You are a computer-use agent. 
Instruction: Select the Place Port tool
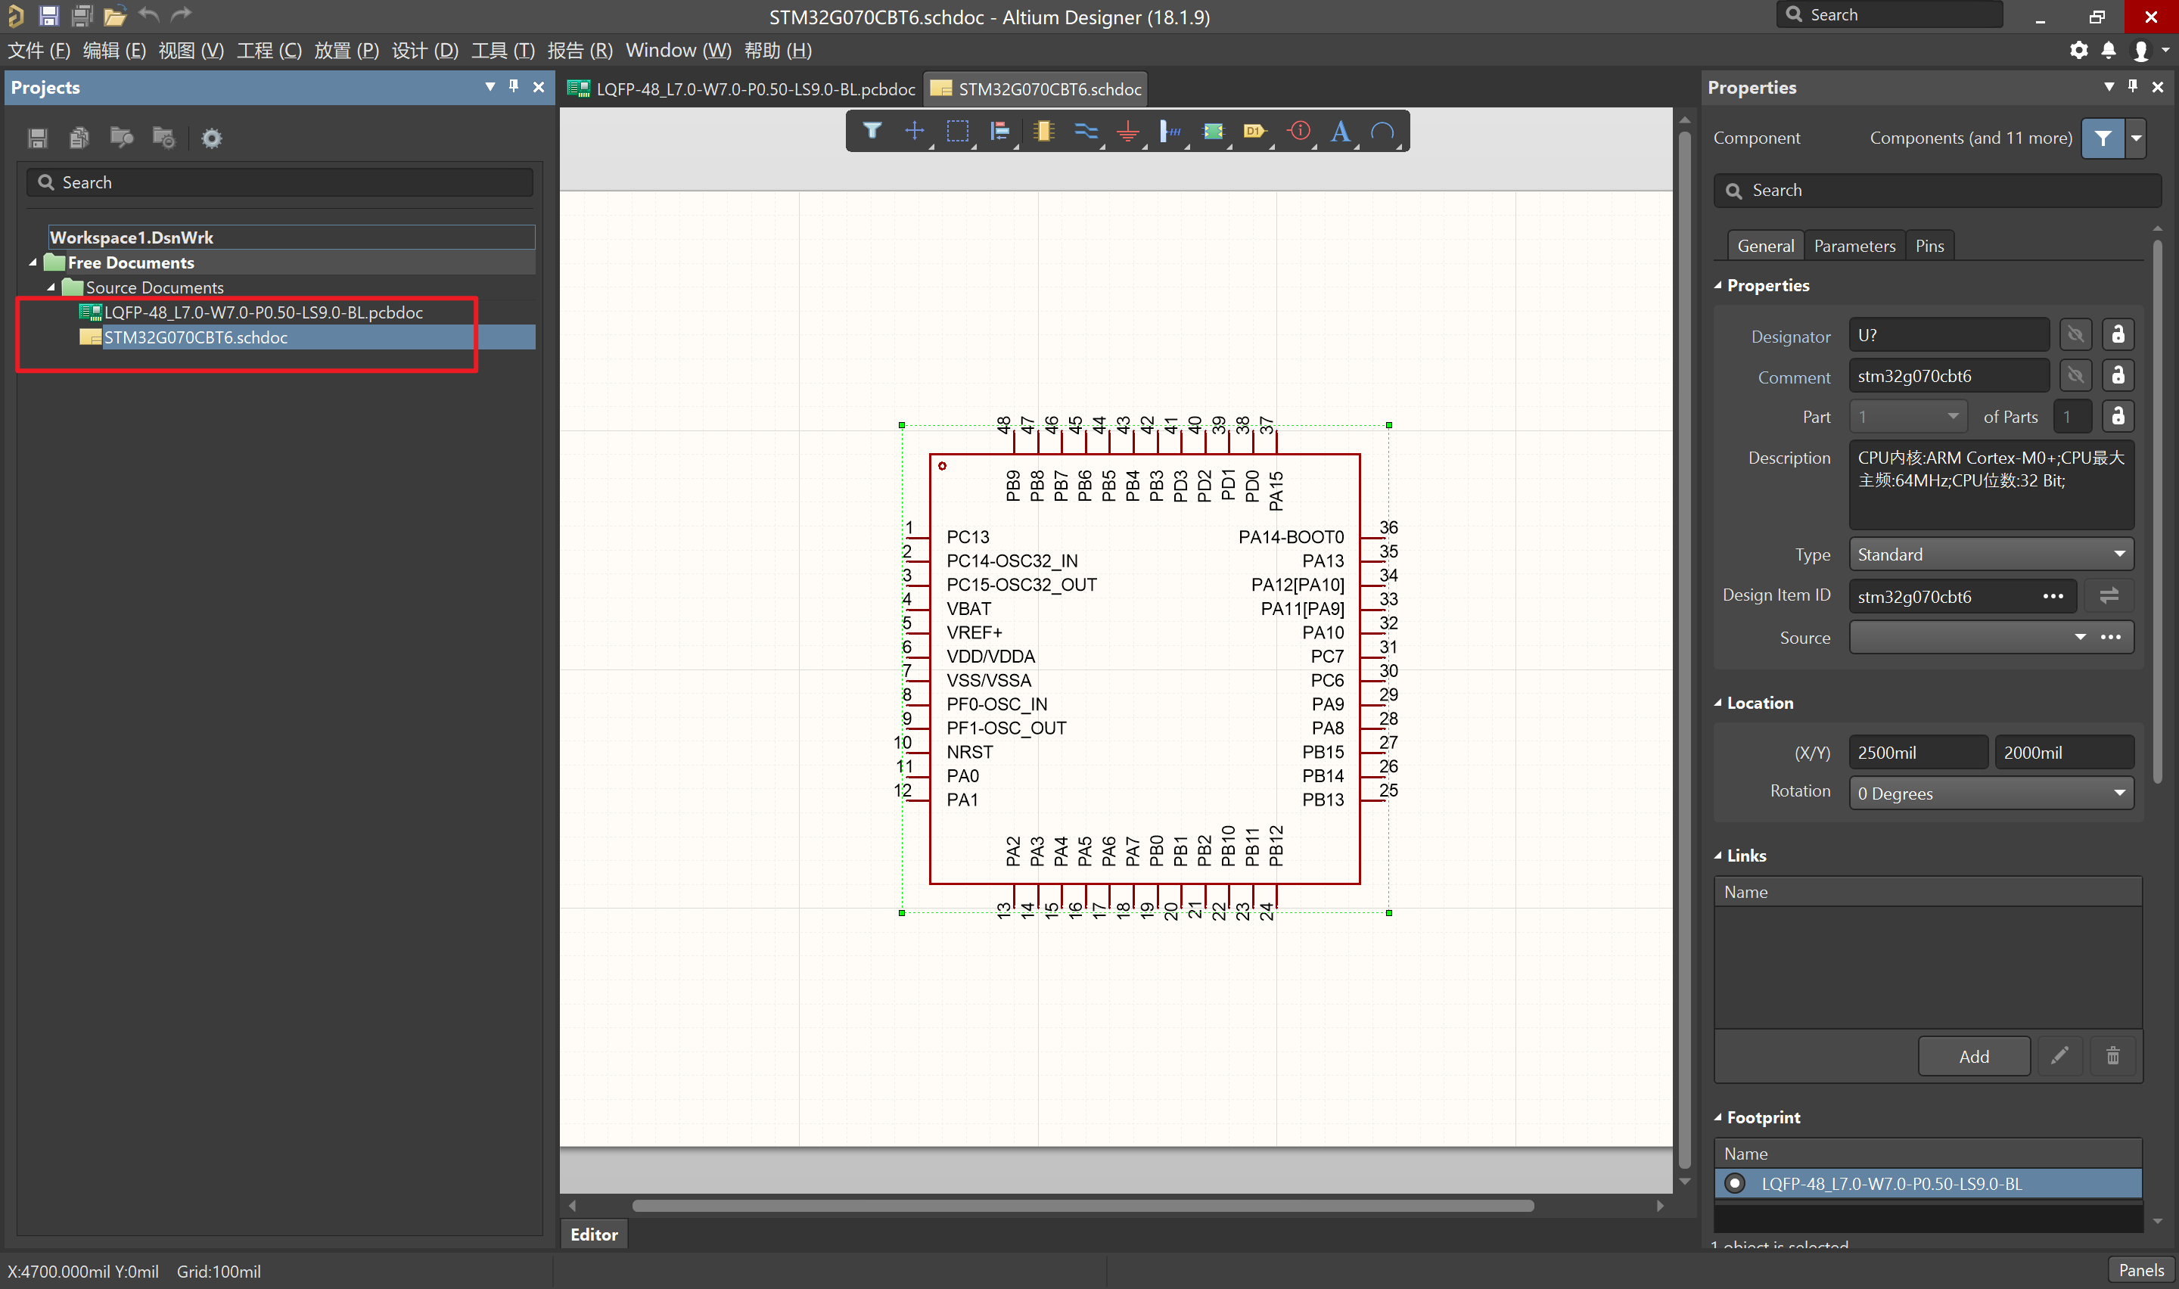click(1255, 131)
